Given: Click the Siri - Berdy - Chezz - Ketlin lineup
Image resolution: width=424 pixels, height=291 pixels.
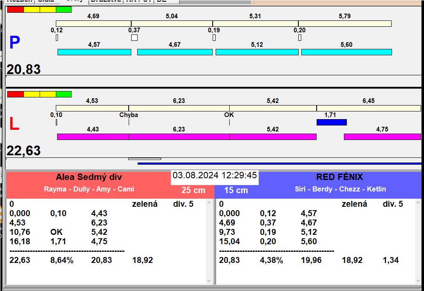Looking at the screenshot, I should [x=340, y=189].
